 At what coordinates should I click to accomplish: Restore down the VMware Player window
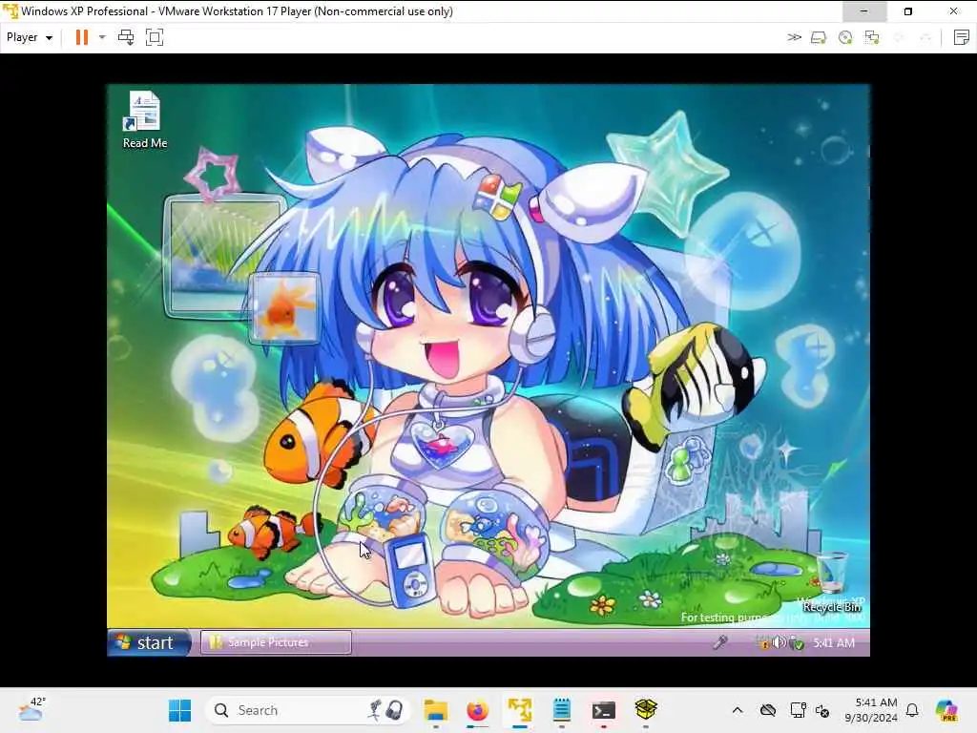[908, 11]
